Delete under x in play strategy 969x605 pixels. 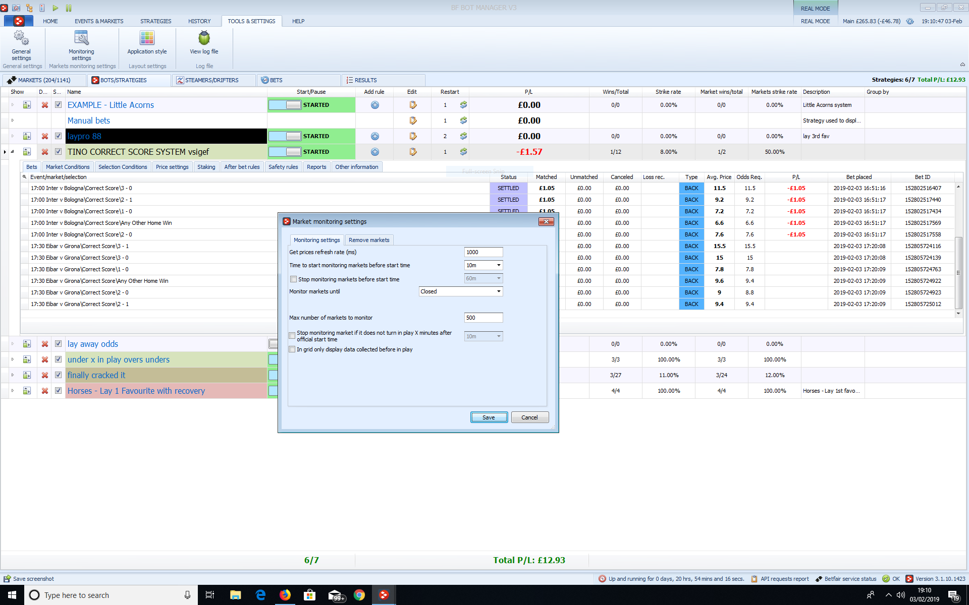[x=45, y=359]
